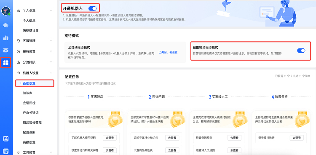Viewport: 316px width, 155px height.
Task: Select step 1 买家进店
Action: pyautogui.click(x=95, y=97)
